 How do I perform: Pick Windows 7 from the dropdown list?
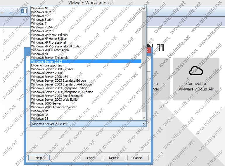click(x=86, y=23)
